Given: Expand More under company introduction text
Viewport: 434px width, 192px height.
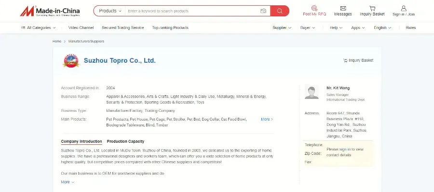Looking at the screenshot, I should click(x=68, y=182).
